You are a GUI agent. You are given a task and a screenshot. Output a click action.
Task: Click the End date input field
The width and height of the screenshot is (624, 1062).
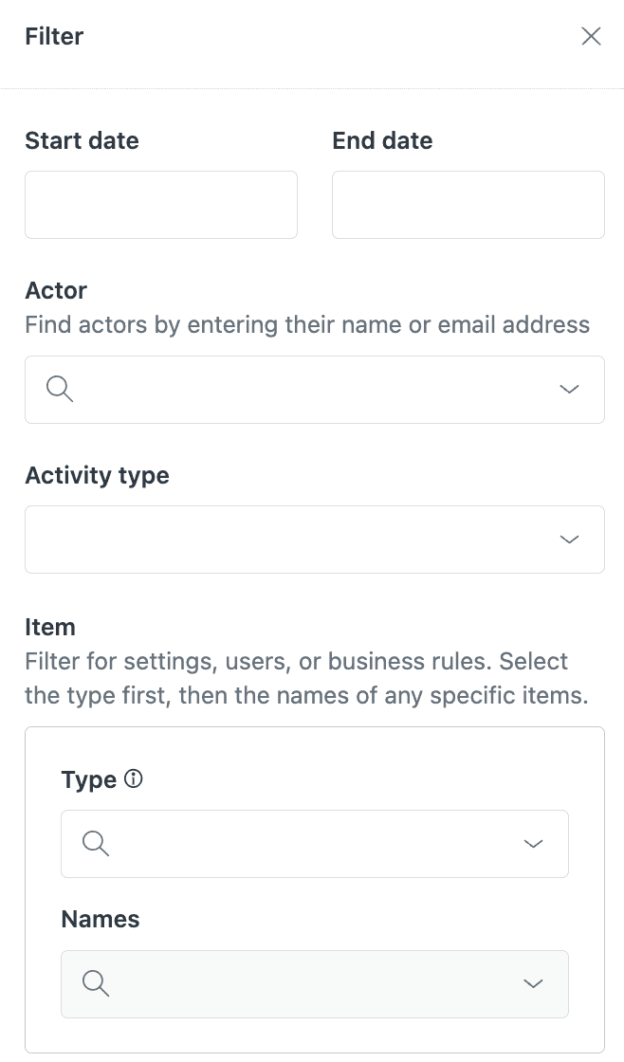tap(468, 205)
